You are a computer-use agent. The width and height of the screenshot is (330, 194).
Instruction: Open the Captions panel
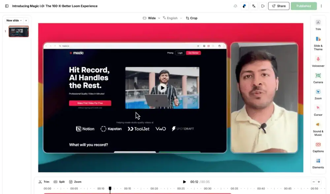point(318,147)
